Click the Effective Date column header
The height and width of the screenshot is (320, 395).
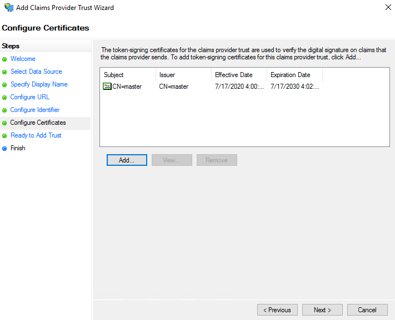tap(239, 75)
